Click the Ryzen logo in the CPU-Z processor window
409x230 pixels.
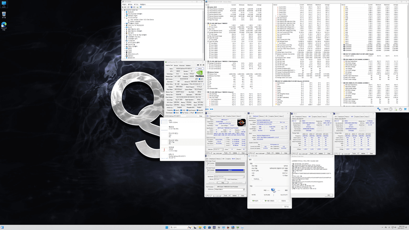click(242, 123)
